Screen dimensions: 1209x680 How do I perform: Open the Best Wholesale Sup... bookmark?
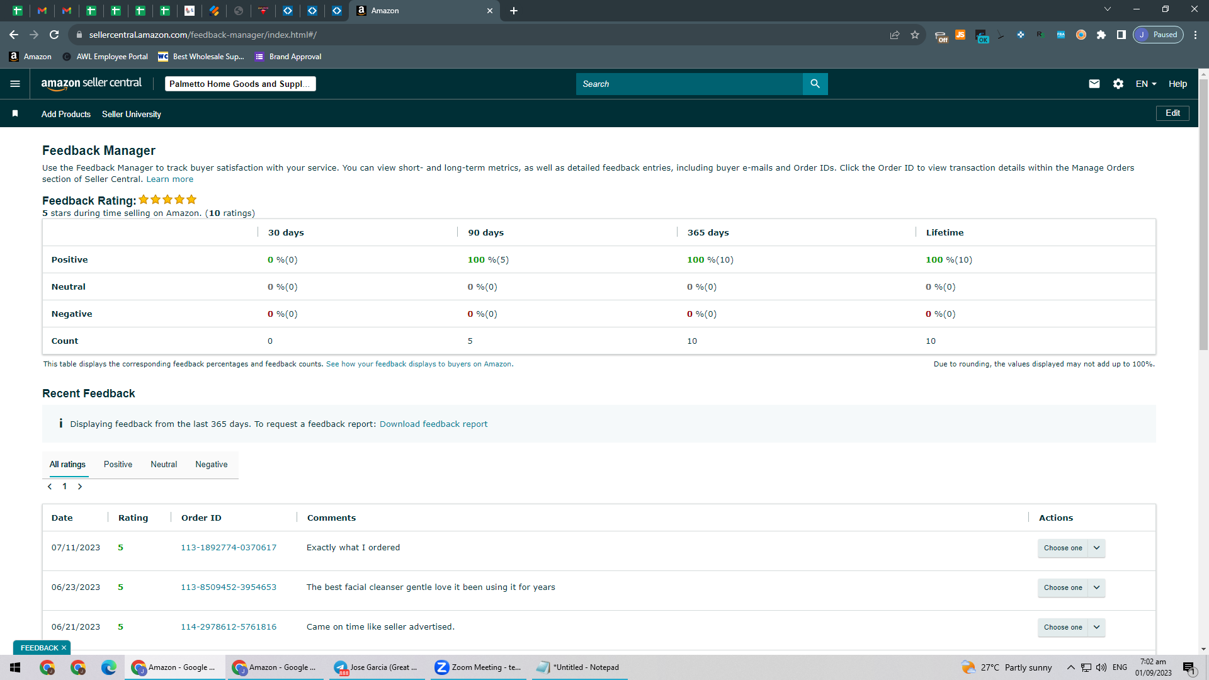pyautogui.click(x=201, y=57)
